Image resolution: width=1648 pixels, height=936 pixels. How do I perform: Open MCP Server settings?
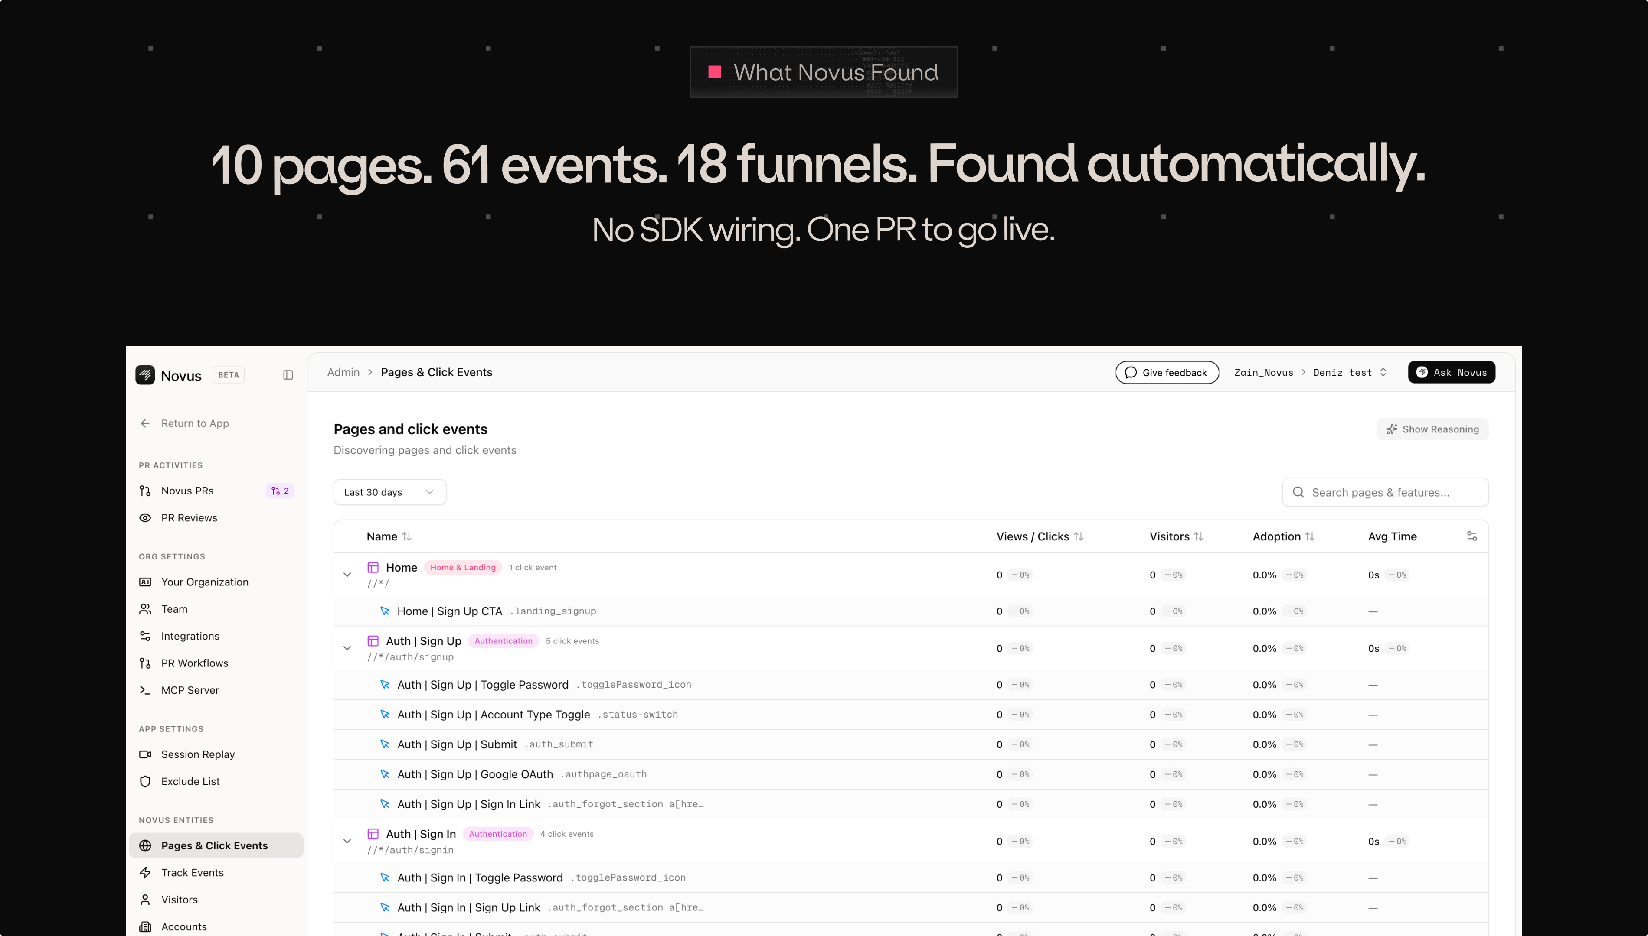pos(216,690)
